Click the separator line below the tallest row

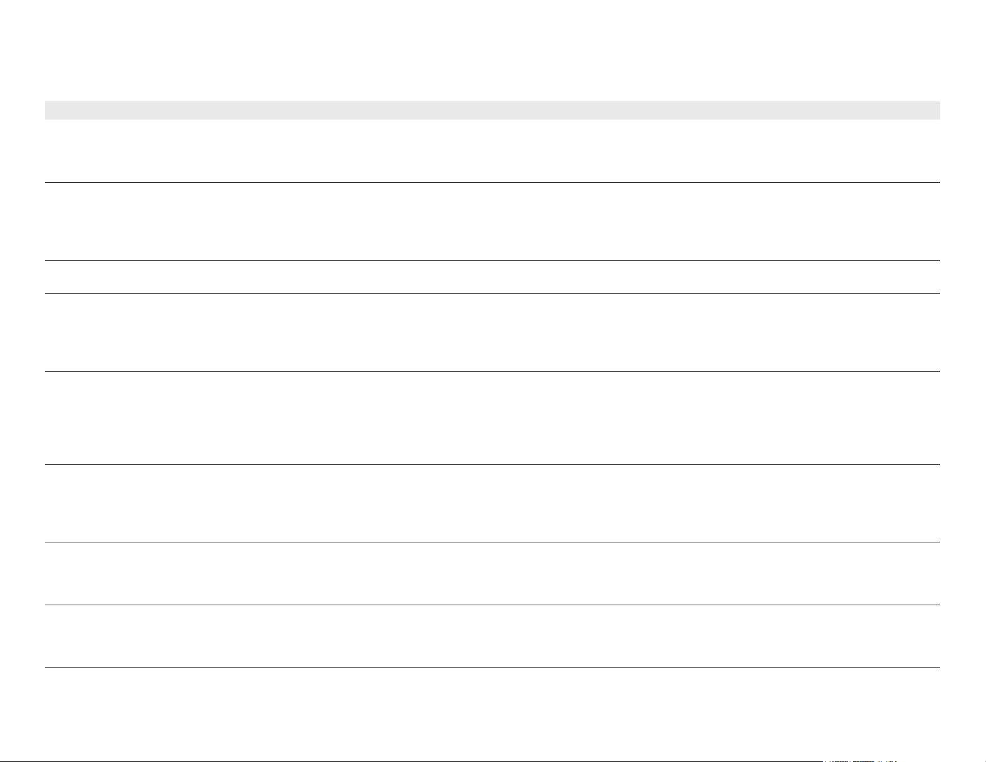tap(492, 464)
